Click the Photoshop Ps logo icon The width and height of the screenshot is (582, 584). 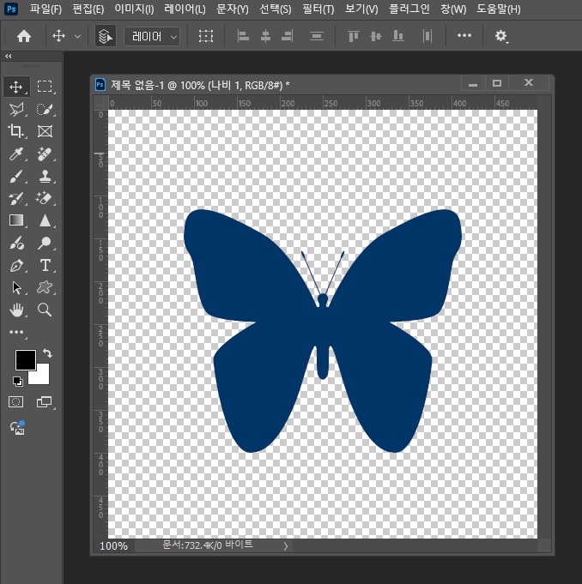11,9
